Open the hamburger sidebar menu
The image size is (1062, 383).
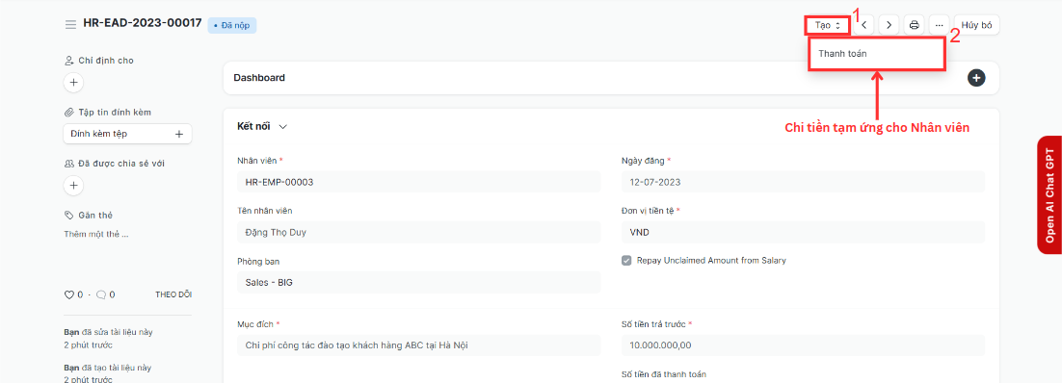tap(70, 24)
